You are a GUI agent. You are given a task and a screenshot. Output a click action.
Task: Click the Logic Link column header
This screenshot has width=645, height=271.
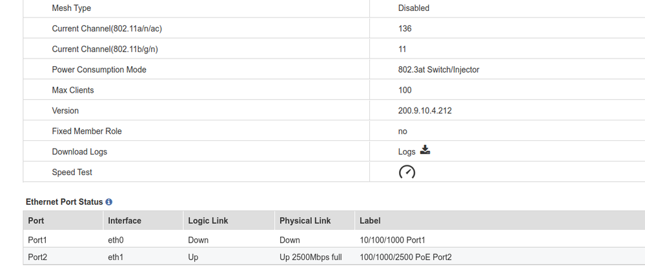coord(208,221)
